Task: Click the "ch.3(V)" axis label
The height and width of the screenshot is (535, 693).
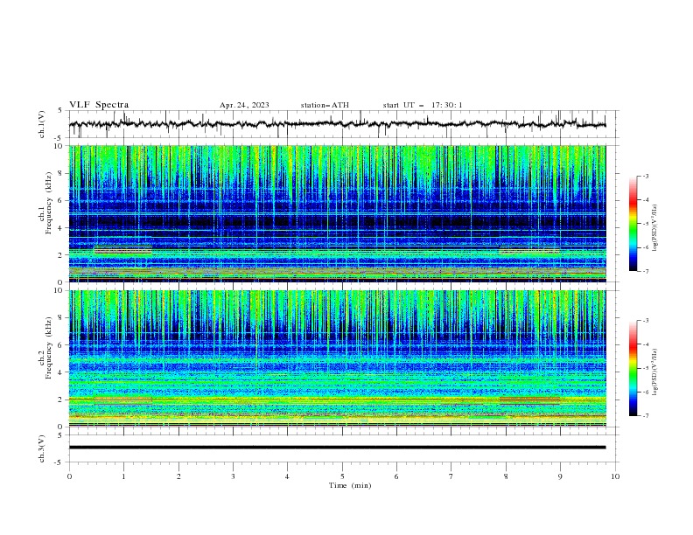Action: [42, 448]
